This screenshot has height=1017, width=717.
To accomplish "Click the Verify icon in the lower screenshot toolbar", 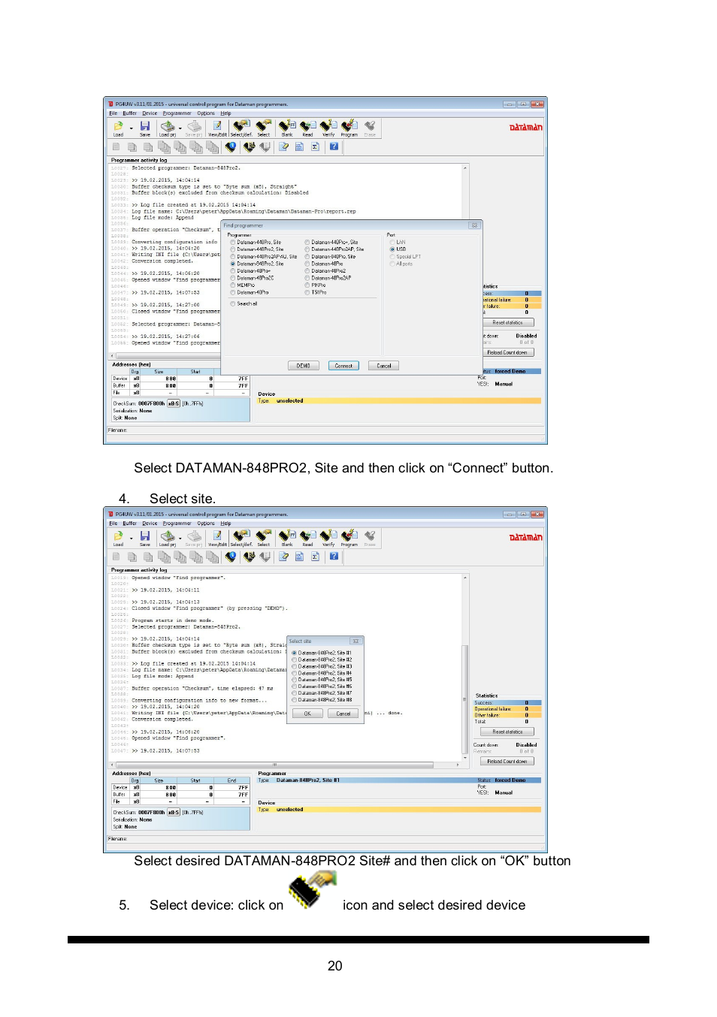I will pyautogui.click(x=328, y=538).
